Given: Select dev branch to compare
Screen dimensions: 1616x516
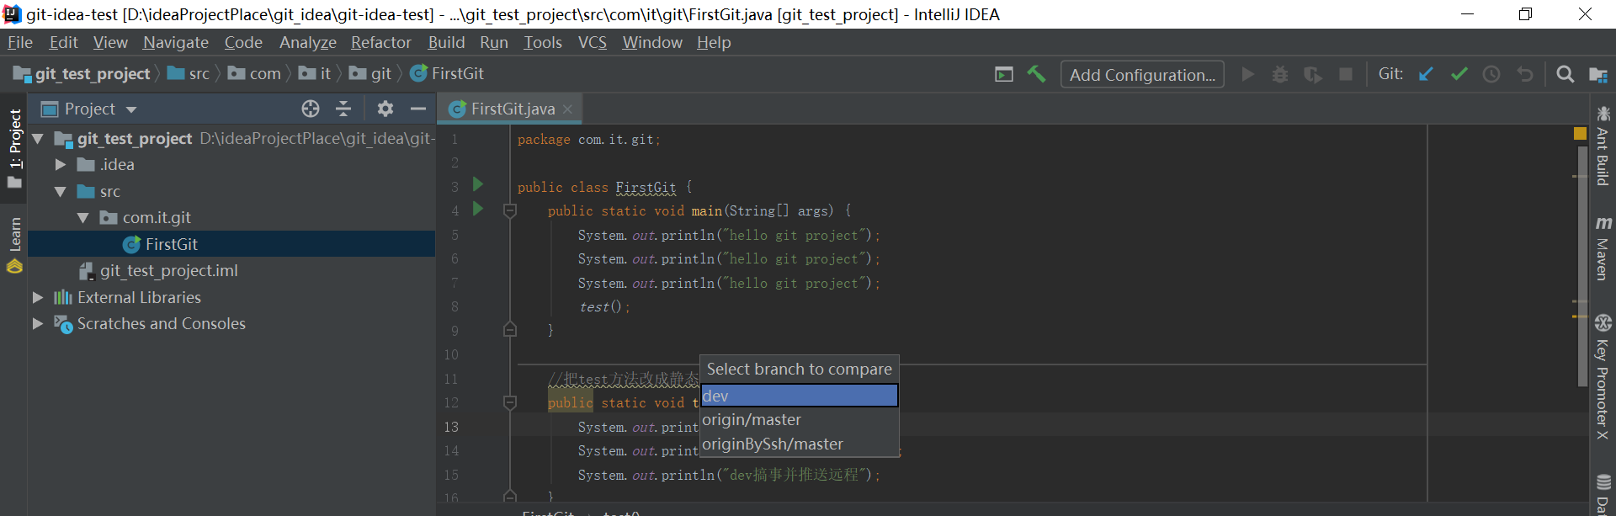Looking at the screenshot, I should click(800, 396).
